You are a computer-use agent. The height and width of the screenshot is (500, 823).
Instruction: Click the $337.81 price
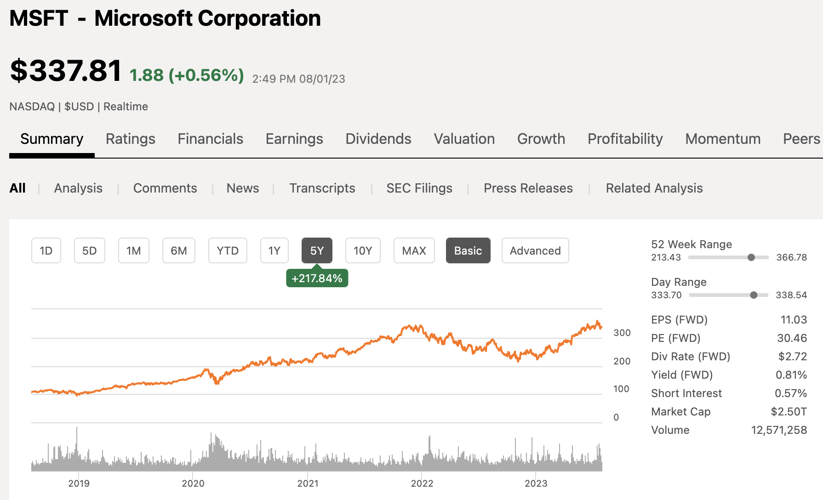(x=66, y=71)
